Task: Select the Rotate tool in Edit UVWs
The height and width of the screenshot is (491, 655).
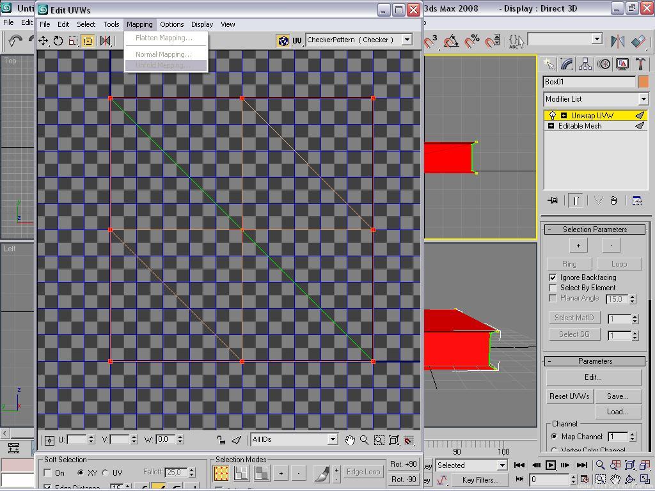Action: pos(58,41)
